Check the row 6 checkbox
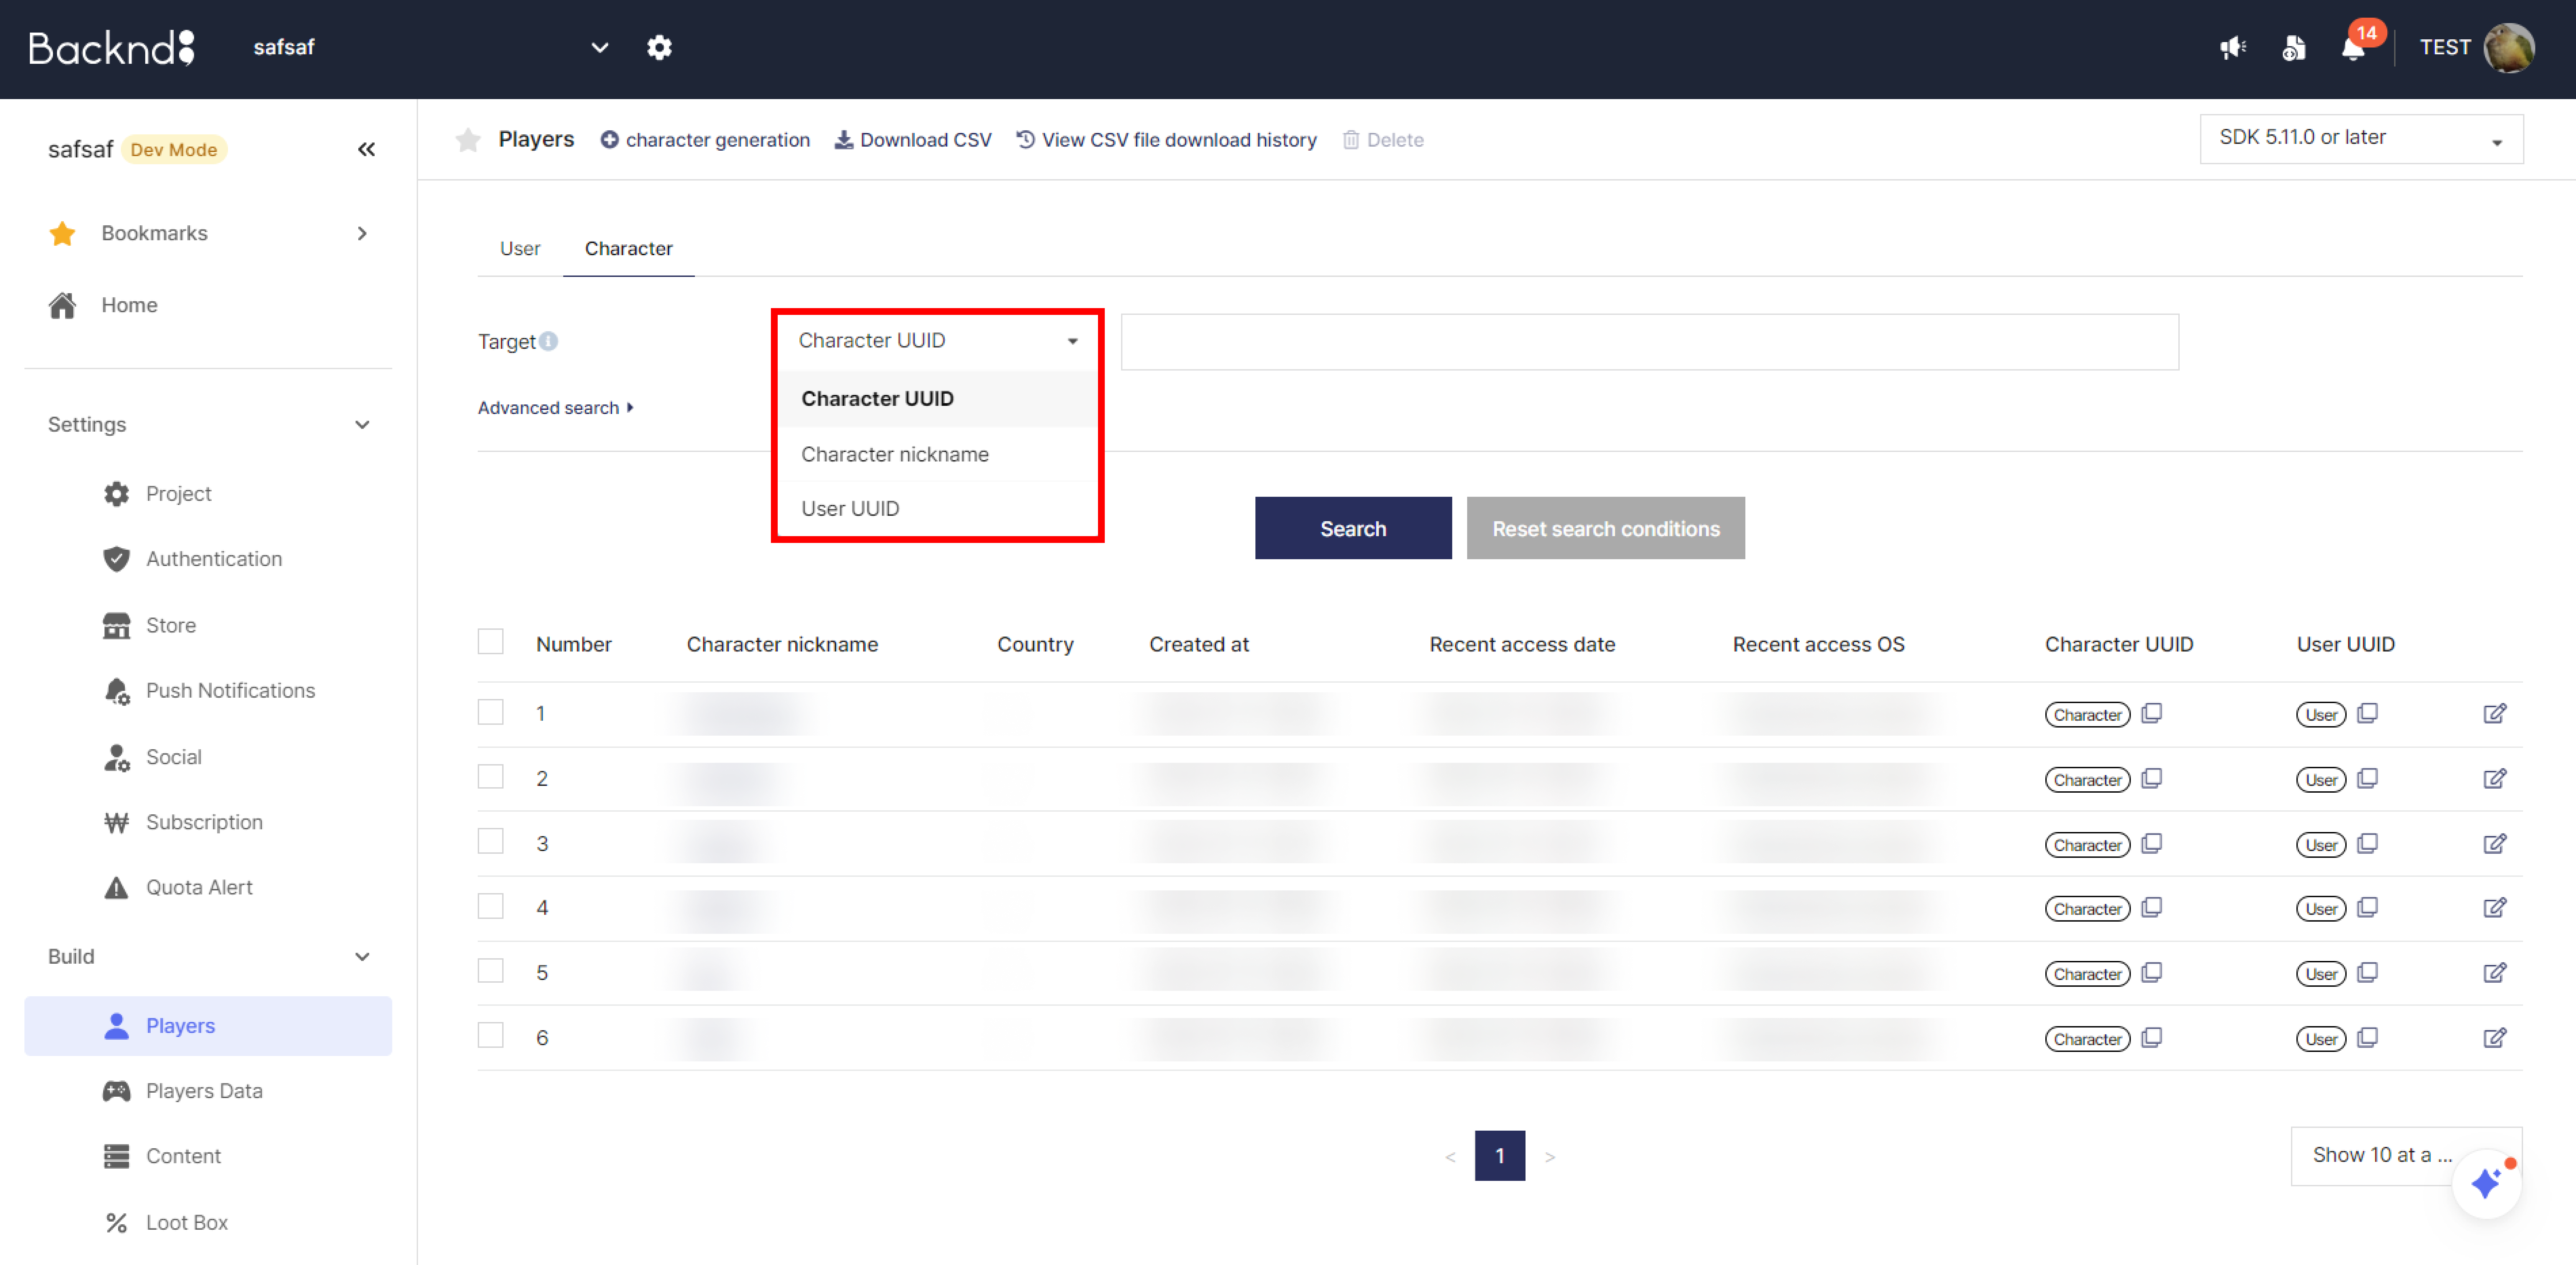Image resolution: width=2576 pixels, height=1265 pixels. click(490, 1035)
